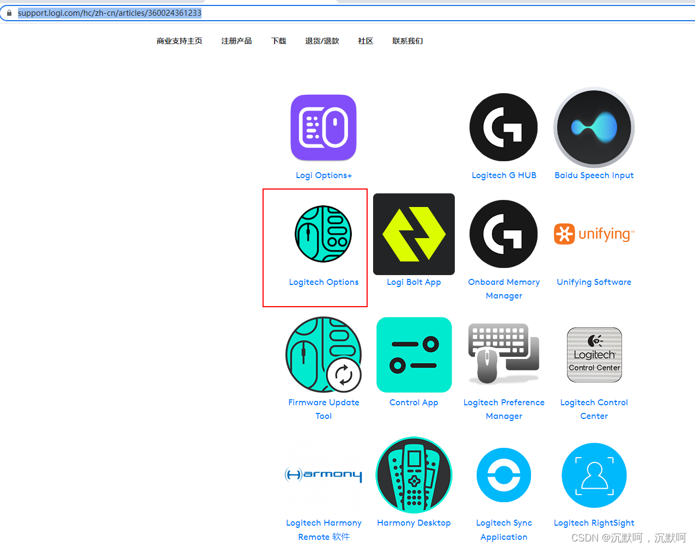Image resolution: width=695 pixels, height=548 pixels.
Task: Click the Logitech Preference Manager keyboard icon
Action: [504, 355]
